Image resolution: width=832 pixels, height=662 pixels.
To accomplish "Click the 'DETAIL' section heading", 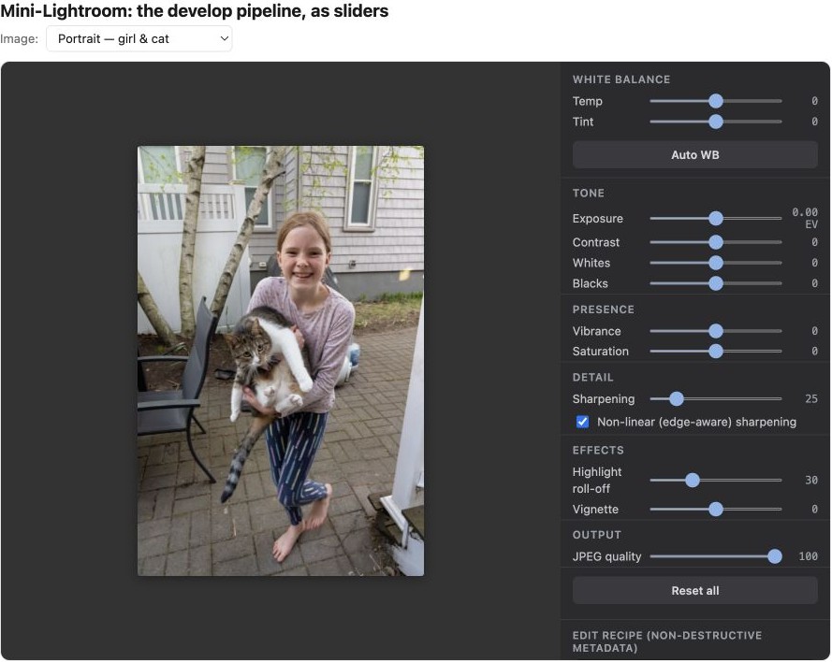I will pos(592,378).
